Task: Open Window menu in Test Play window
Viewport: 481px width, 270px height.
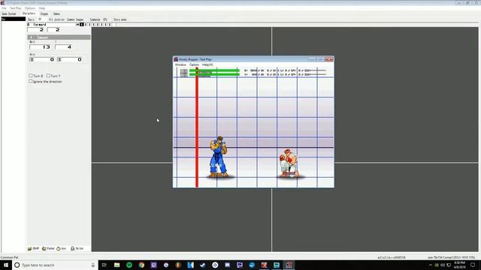Action: point(180,65)
